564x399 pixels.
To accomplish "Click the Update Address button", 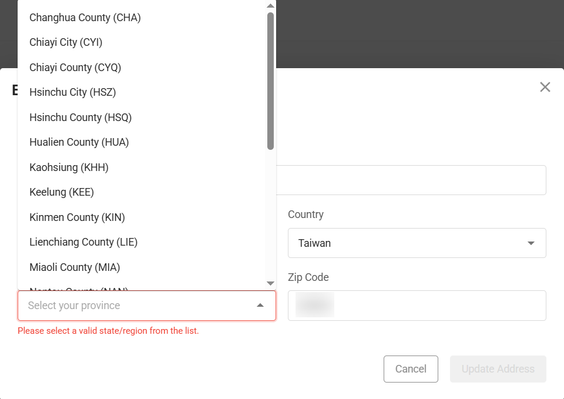I will (498, 369).
